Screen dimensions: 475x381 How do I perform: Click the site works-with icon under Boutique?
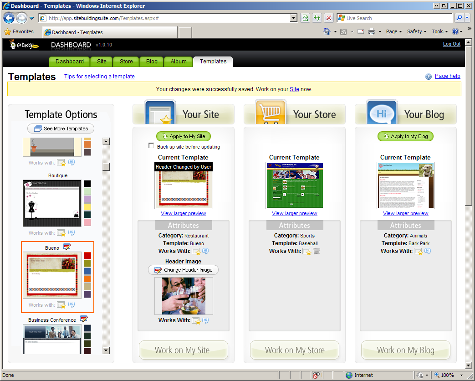pos(61,233)
